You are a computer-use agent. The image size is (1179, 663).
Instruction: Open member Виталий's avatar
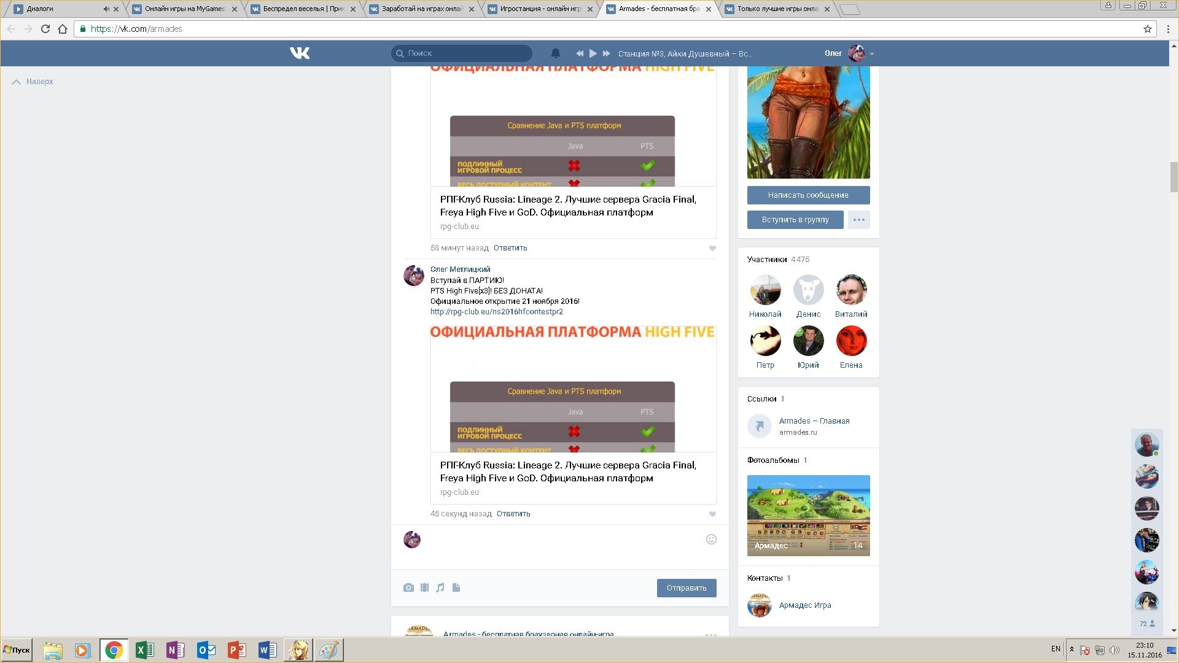tap(851, 290)
